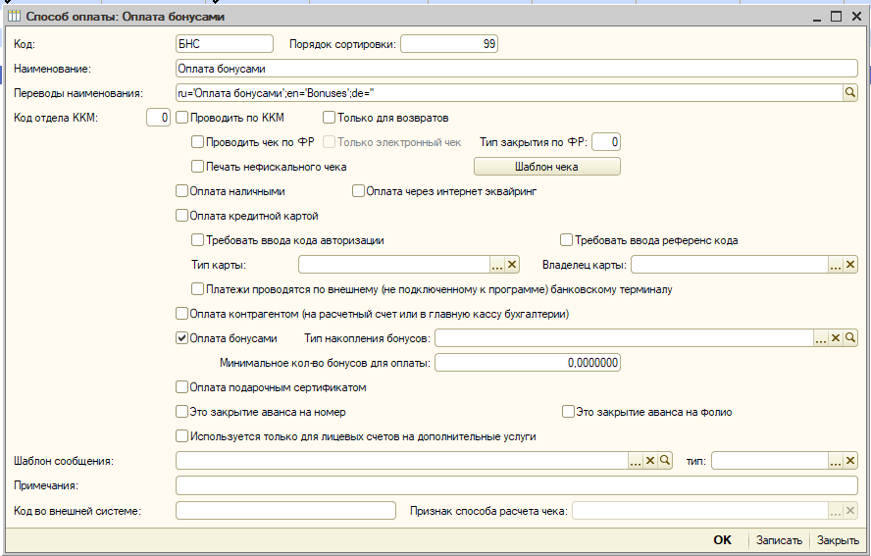Check Оплата наличными option

(181, 191)
